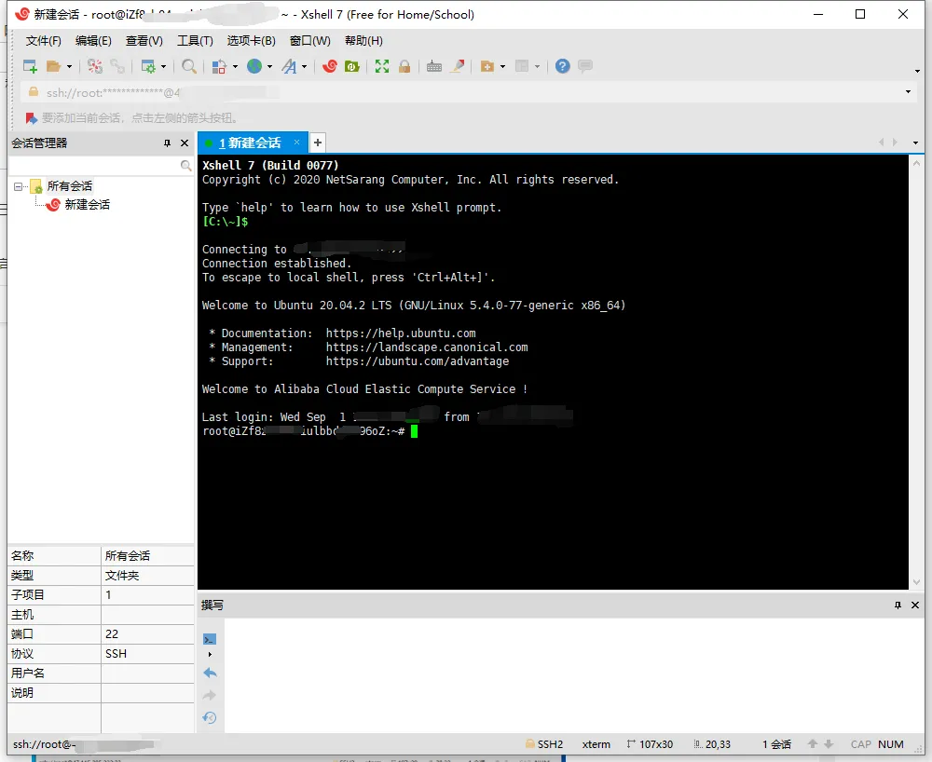Click the speech bubble feedback icon
This screenshot has height=762, width=932.
tap(585, 65)
